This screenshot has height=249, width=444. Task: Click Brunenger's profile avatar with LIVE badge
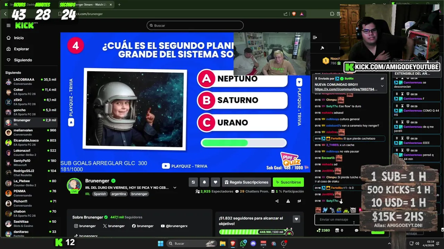point(74,186)
